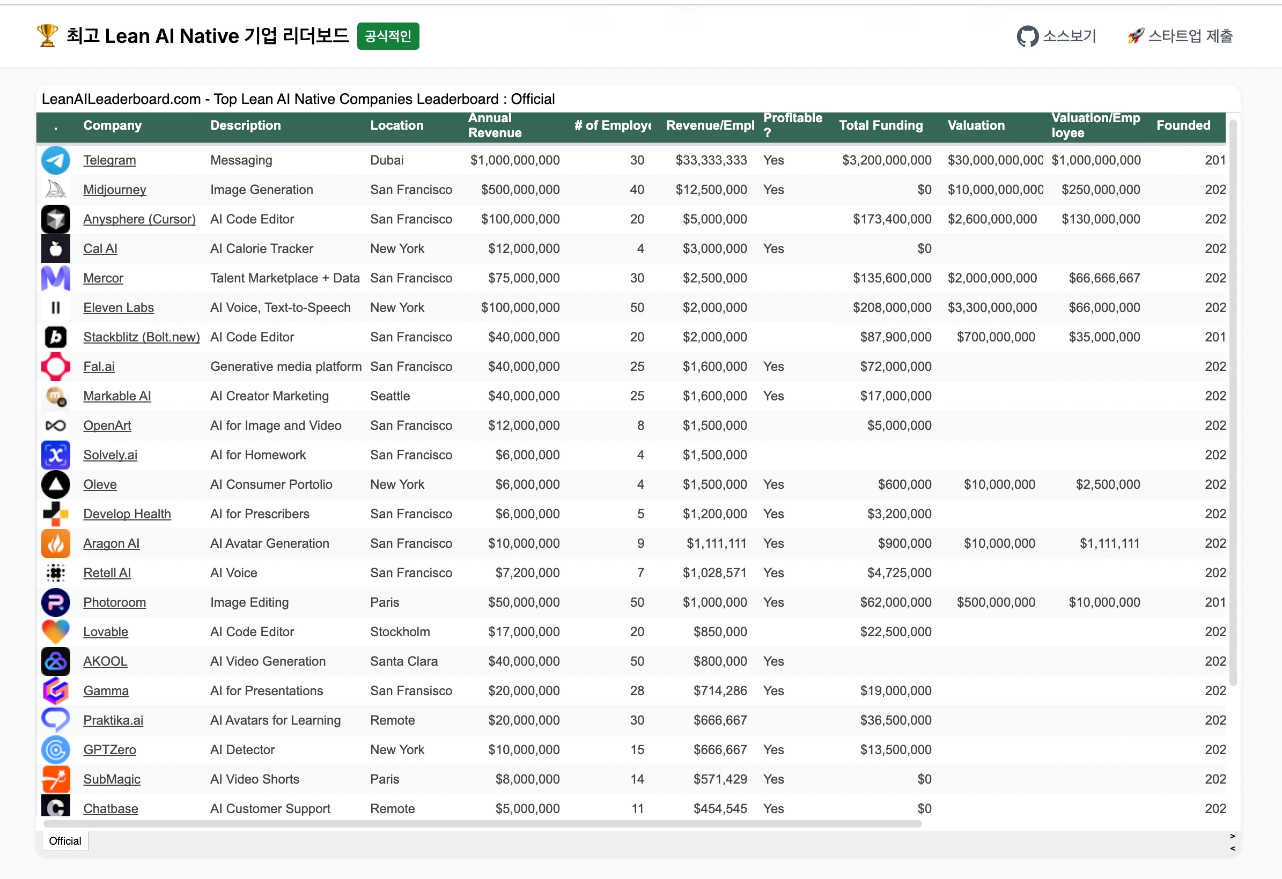1282x879 pixels.
Task: Click the $714,286 revenue per employee cell
Action: [720, 691]
